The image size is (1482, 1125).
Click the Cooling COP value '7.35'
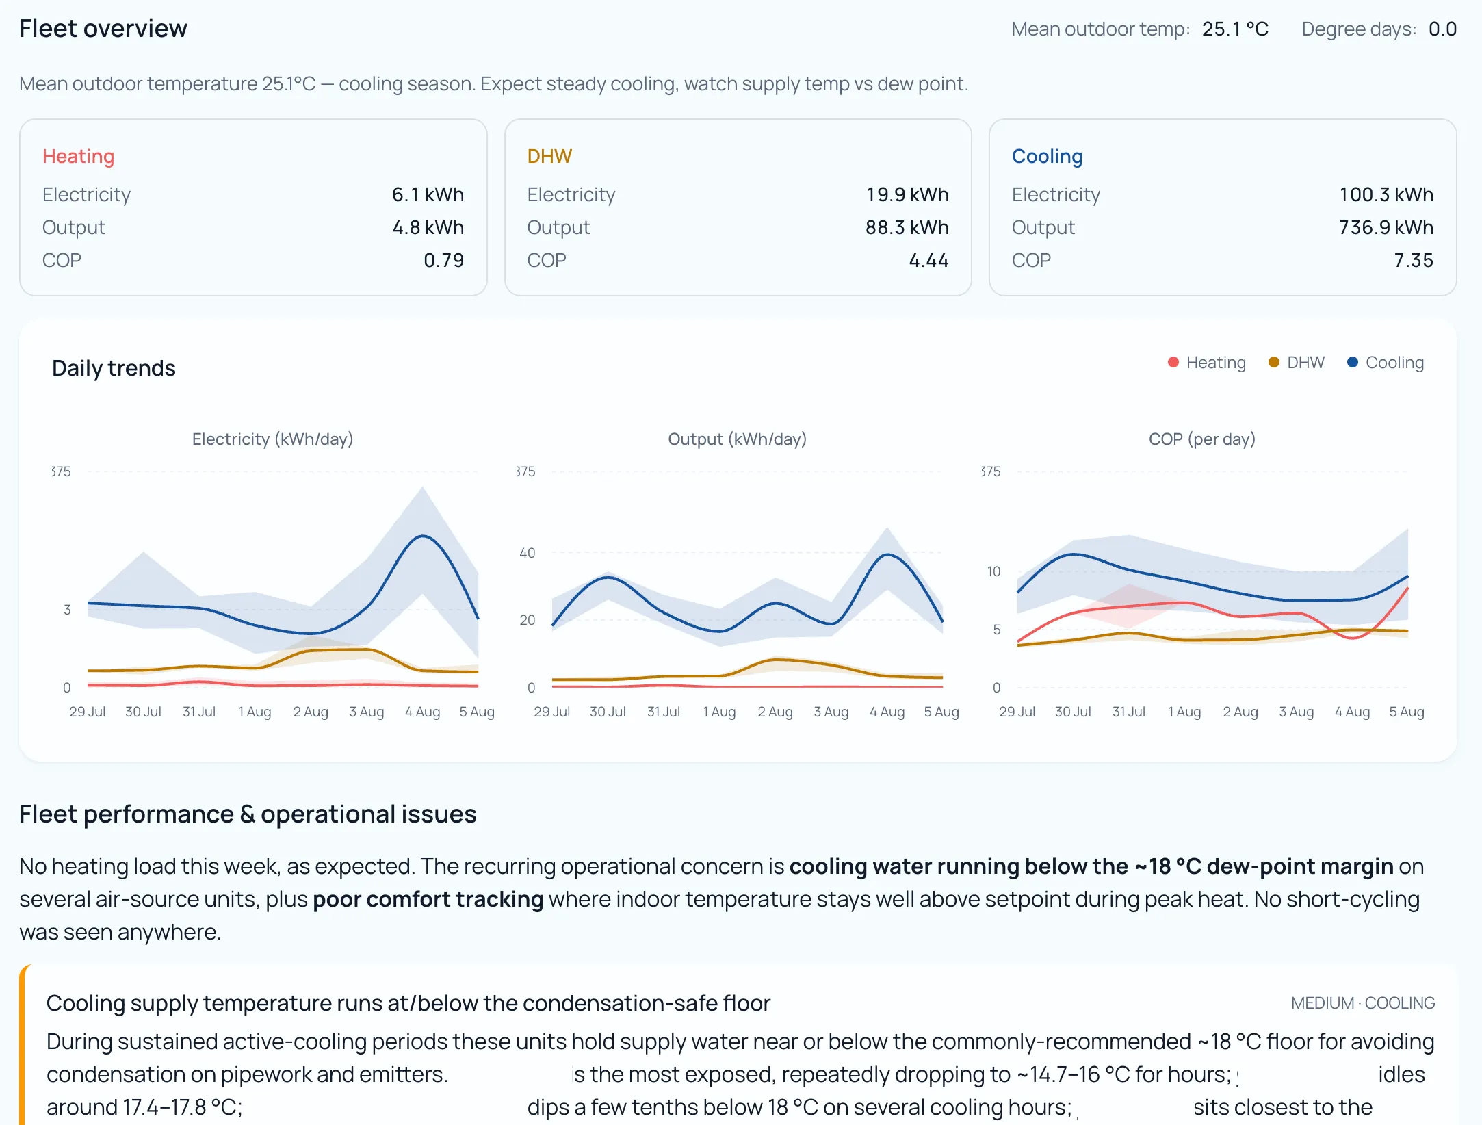1414,260
